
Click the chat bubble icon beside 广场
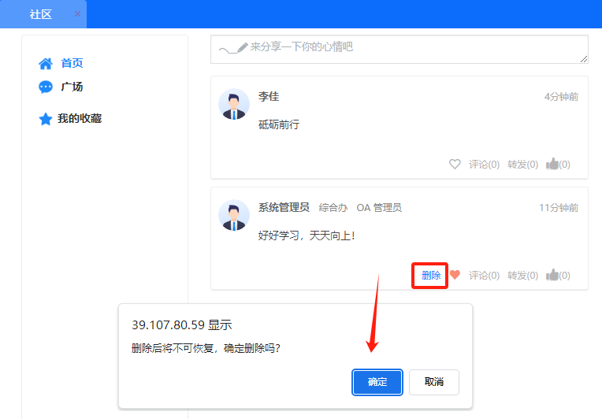click(x=46, y=87)
